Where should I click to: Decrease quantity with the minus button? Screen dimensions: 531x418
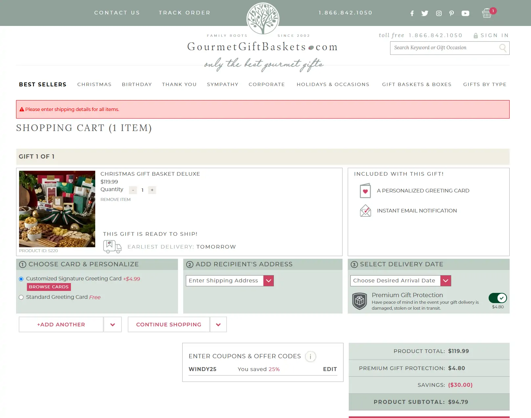[x=133, y=190]
